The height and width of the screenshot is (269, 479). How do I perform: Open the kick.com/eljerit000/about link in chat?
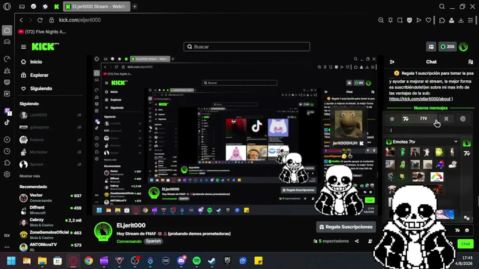(x=420, y=99)
